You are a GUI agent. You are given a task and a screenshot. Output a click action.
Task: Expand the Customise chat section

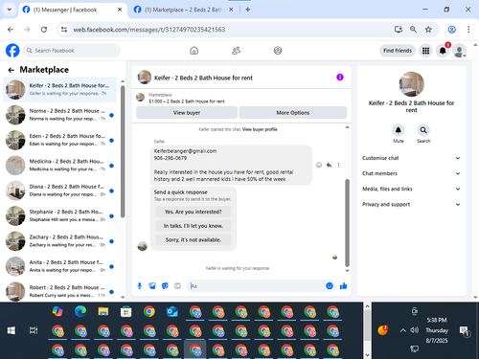tap(411, 158)
